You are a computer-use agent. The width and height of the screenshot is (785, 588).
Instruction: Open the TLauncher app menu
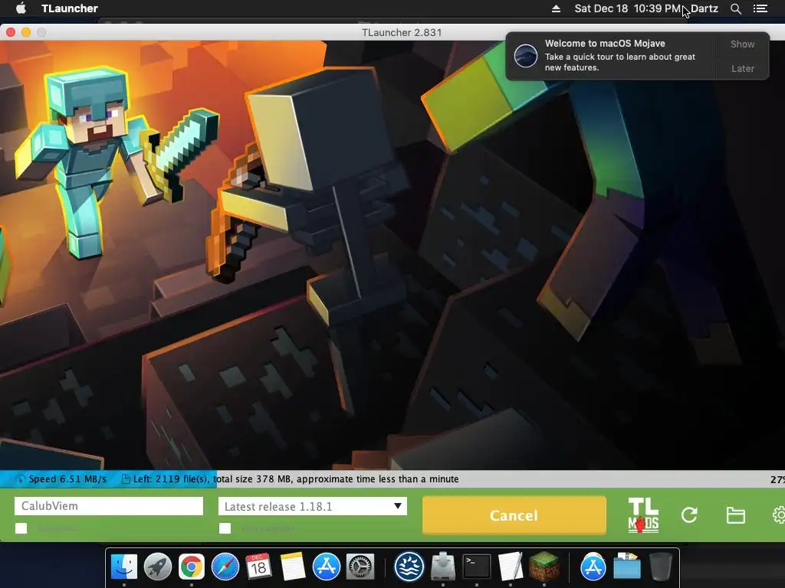[x=70, y=8]
